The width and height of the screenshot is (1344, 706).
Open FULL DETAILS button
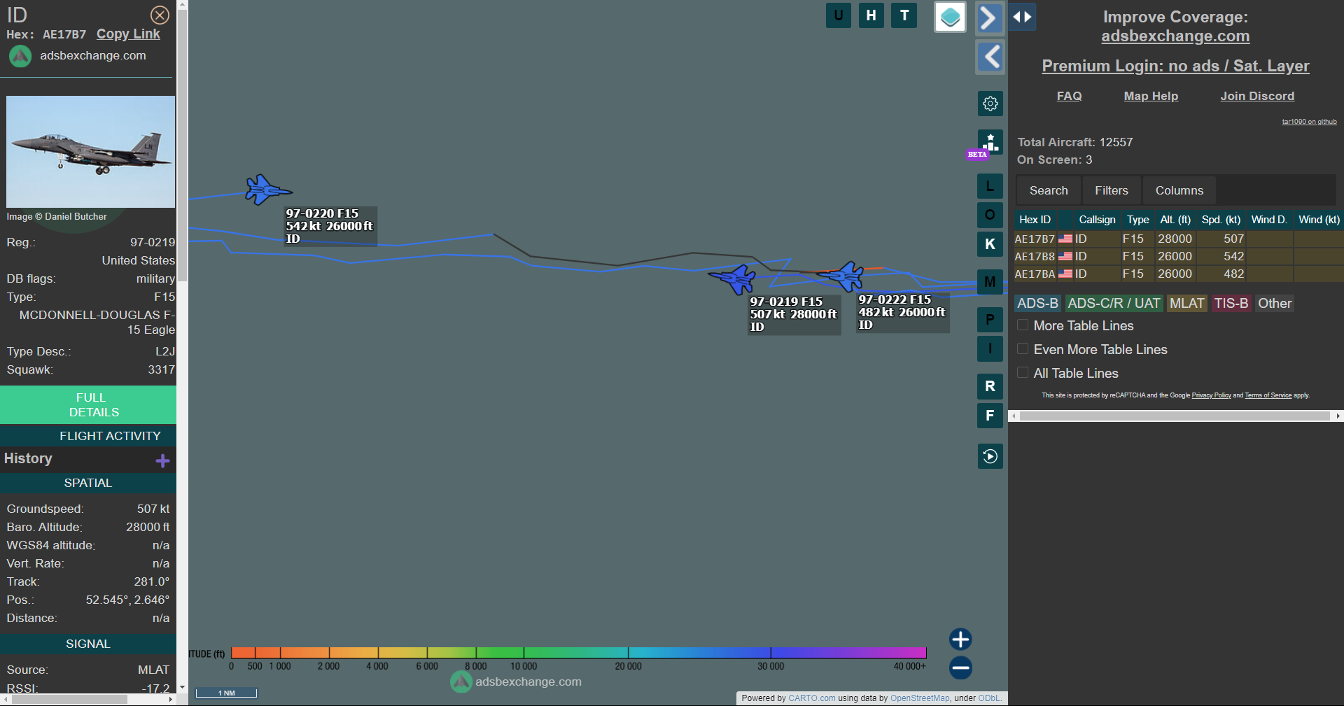tap(88, 404)
